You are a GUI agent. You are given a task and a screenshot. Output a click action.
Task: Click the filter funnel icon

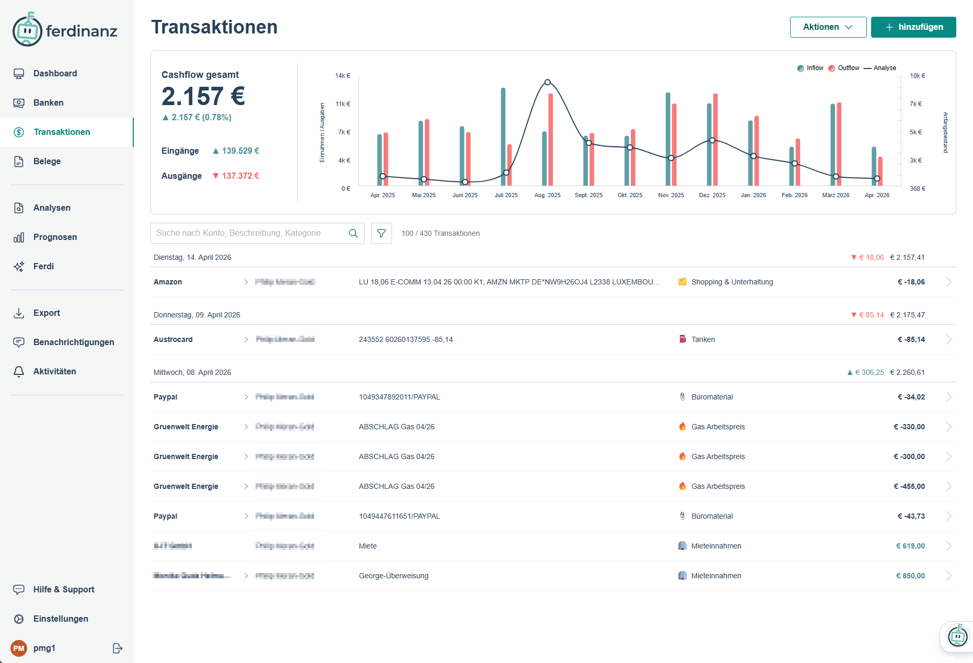point(381,233)
